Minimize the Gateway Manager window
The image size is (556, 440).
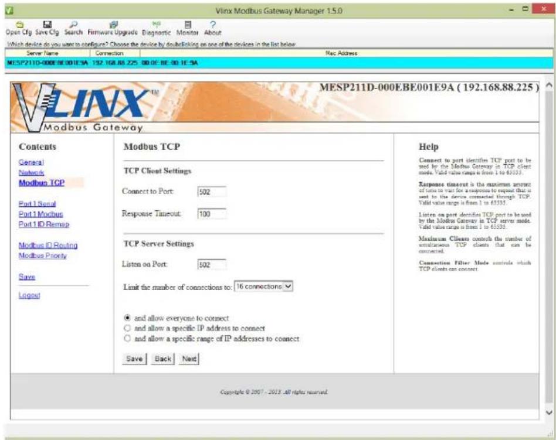click(511, 10)
